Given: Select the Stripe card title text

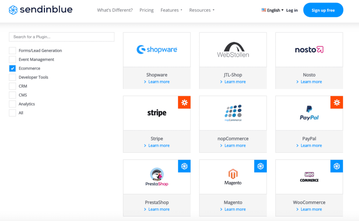Looking at the screenshot, I should (157, 138).
